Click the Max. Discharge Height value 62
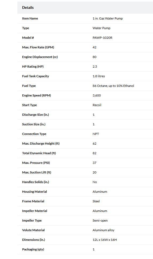This screenshot has width=153, height=259. 95,143
